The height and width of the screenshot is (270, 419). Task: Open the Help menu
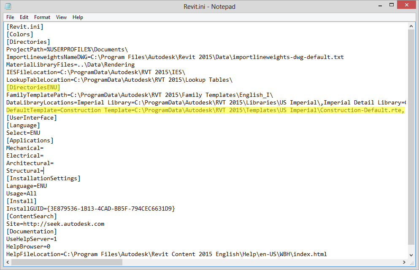tap(78, 17)
